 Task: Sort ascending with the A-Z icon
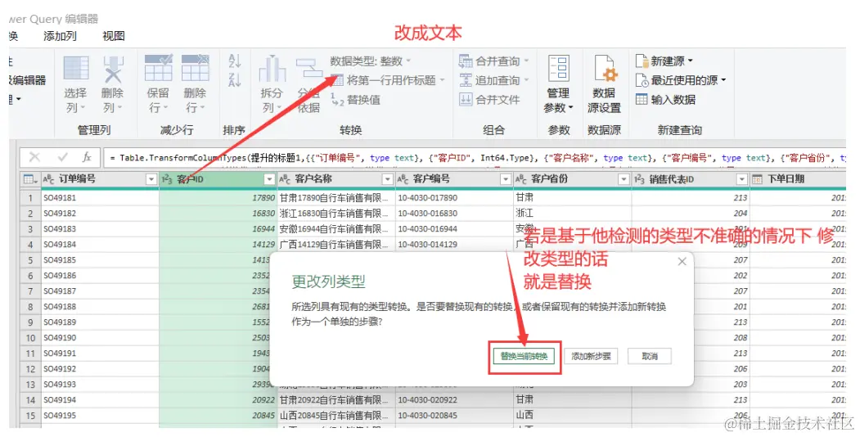point(235,61)
